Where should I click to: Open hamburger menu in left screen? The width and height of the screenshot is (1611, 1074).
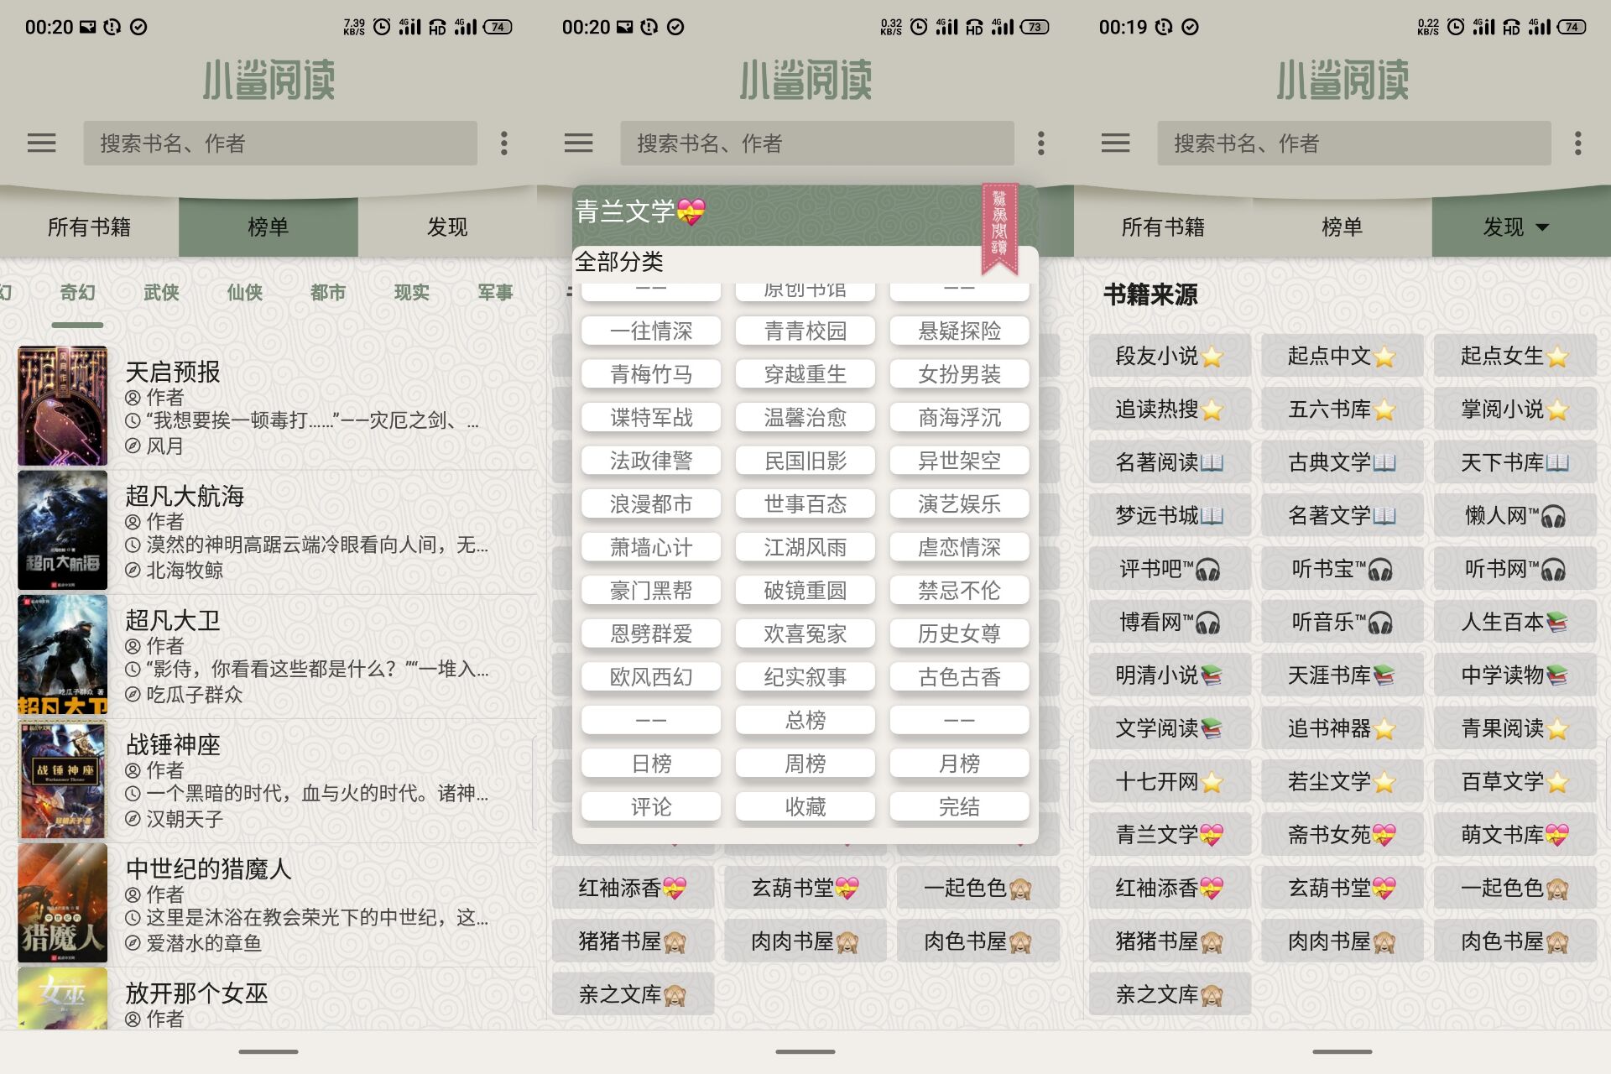pos(41,143)
